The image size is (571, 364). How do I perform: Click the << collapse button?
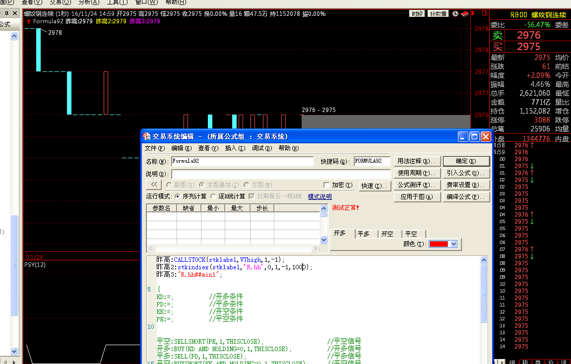coord(154,185)
